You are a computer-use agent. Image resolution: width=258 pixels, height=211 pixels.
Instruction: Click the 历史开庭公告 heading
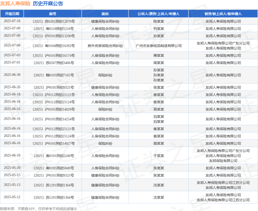coord(48,3)
